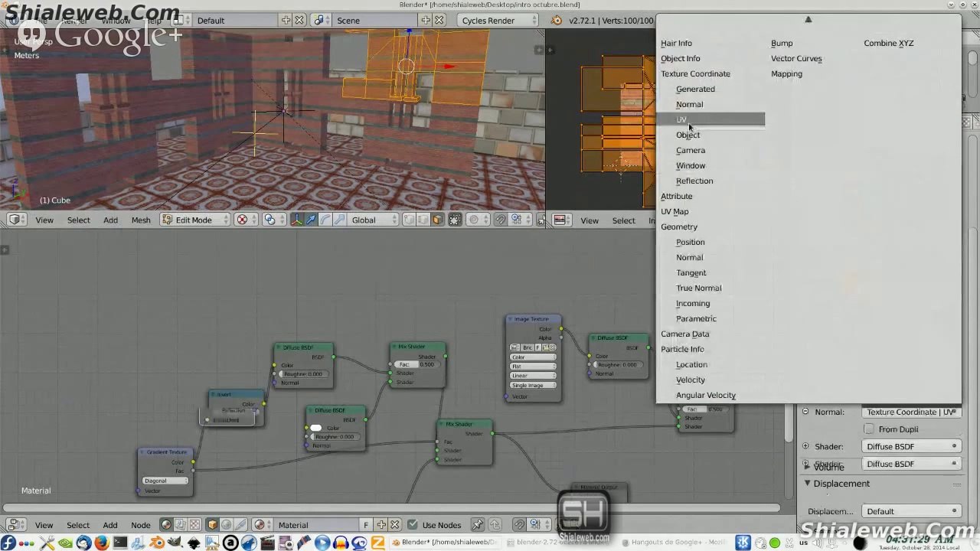Image resolution: width=980 pixels, height=551 pixels.
Task: Switch to face select mode
Action: (437, 220)
